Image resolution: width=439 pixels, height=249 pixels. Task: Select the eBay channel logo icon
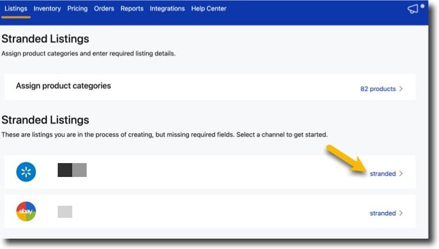[26, 211]
